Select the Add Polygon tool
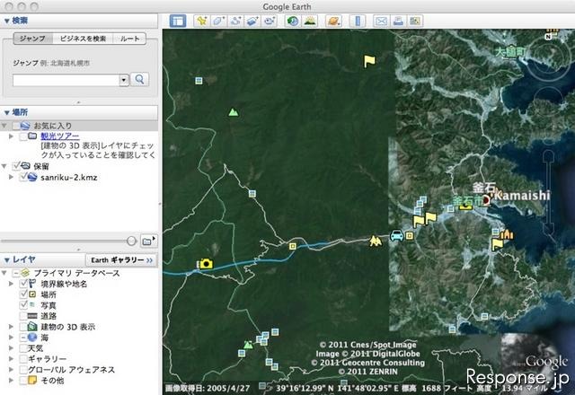This screenshot has height=395, width=575. coord(218,21)
